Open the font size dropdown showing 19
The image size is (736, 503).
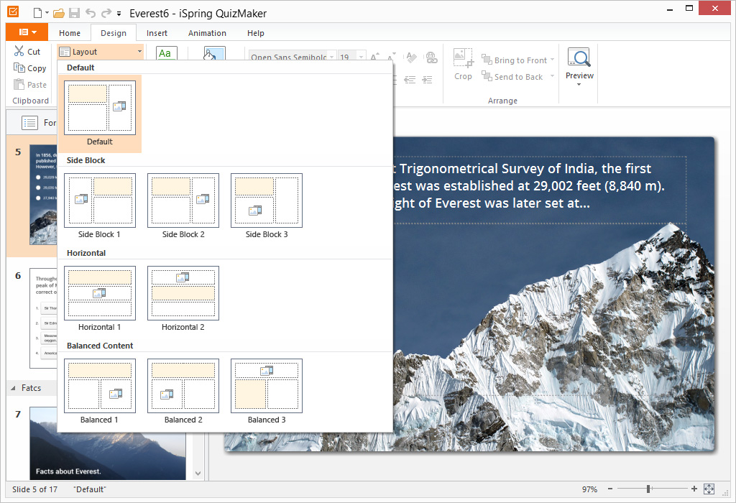pyautogui.click(x=361, y=57)
